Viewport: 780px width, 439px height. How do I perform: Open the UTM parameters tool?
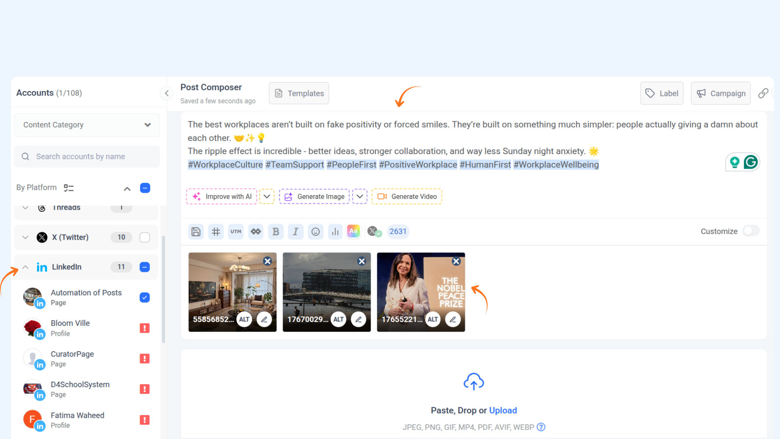236,232
